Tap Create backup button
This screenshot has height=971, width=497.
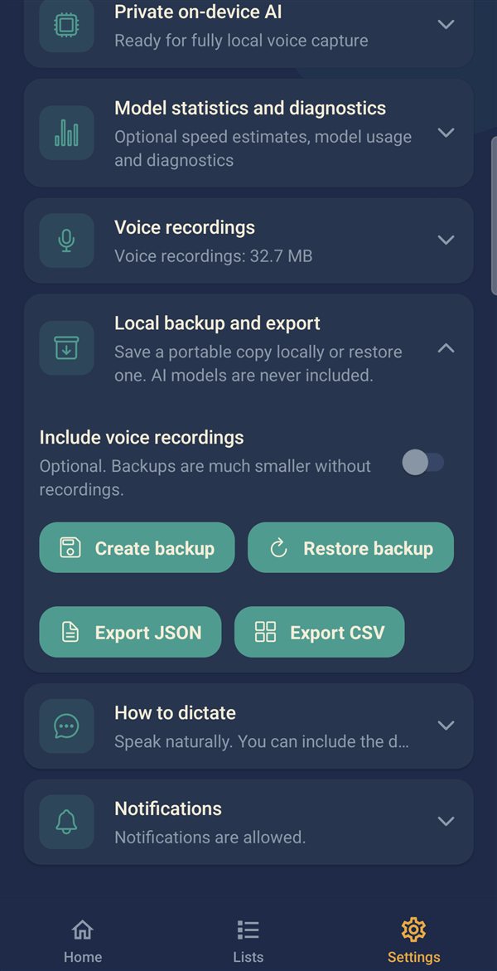pyautogui.click(x=137, y=547)
